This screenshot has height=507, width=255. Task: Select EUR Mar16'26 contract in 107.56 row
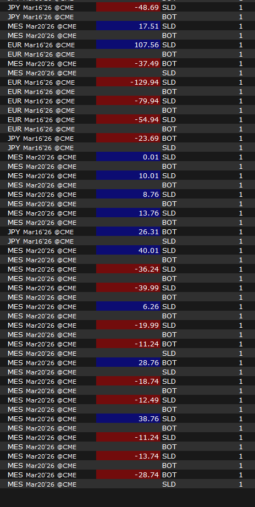[41, 45]
